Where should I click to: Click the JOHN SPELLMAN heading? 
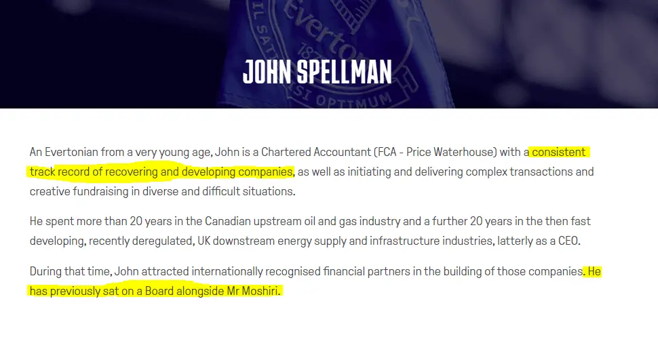pyautogui.click(x=317, y=71)
